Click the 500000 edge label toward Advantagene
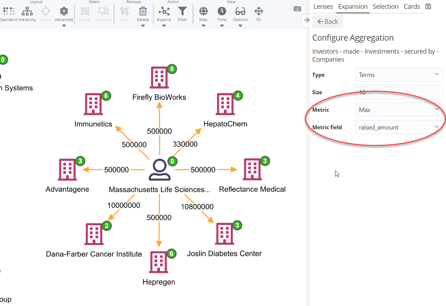Image resolution: width=446 pixels, height=306 pixels. point(117,170)
